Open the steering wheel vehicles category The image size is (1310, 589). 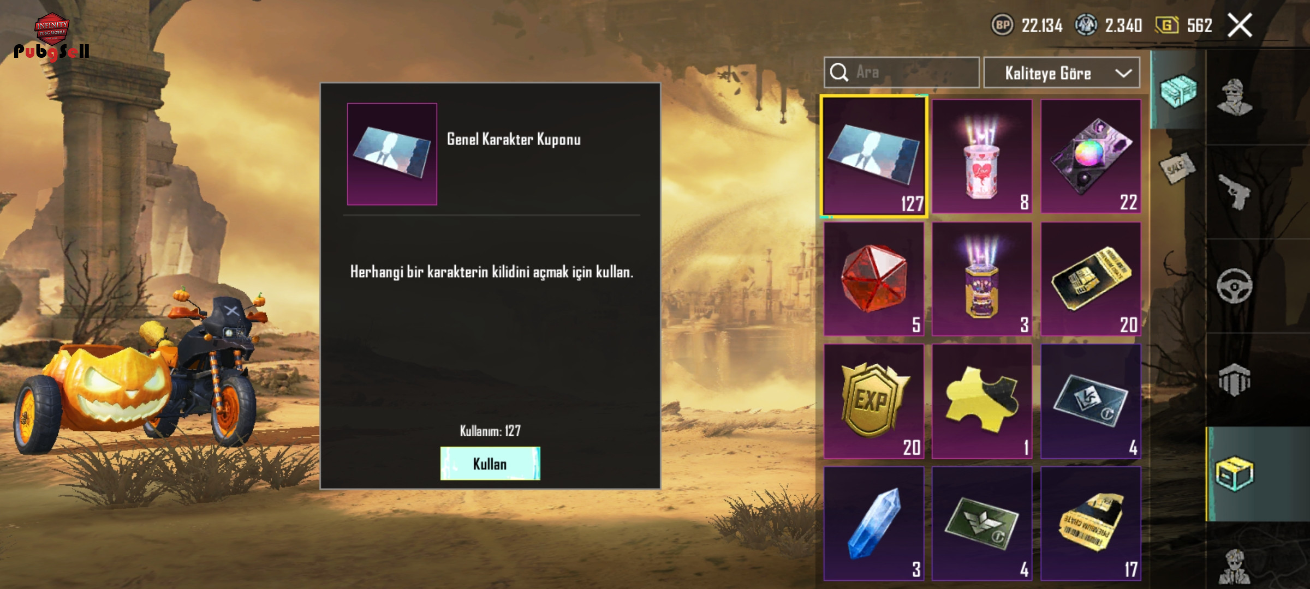tap(1235, 286)
